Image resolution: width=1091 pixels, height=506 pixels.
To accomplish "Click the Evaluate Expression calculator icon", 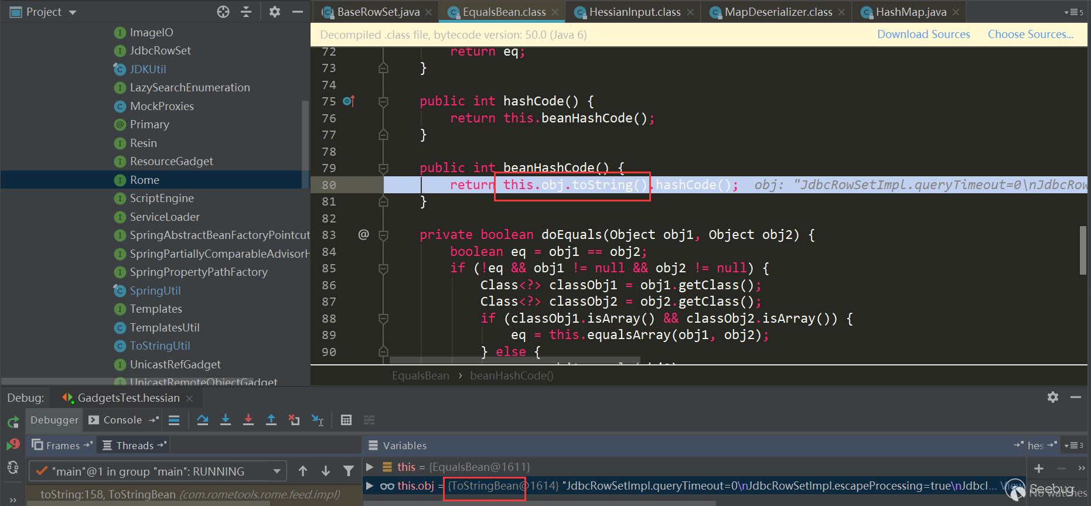I will pyautogui.click(x=346, y=420).
